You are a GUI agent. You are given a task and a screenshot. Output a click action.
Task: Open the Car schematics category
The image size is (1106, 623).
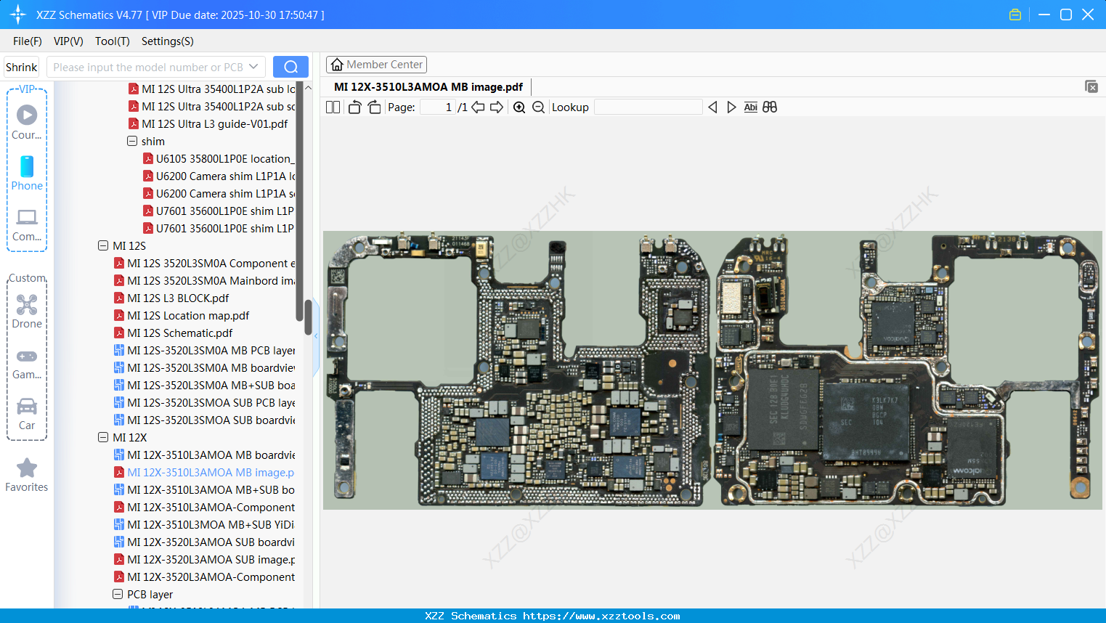click(x=26, y=409)
